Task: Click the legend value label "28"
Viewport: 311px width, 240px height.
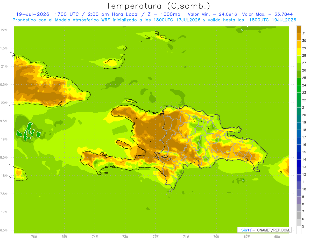Action: coord(304,55)
